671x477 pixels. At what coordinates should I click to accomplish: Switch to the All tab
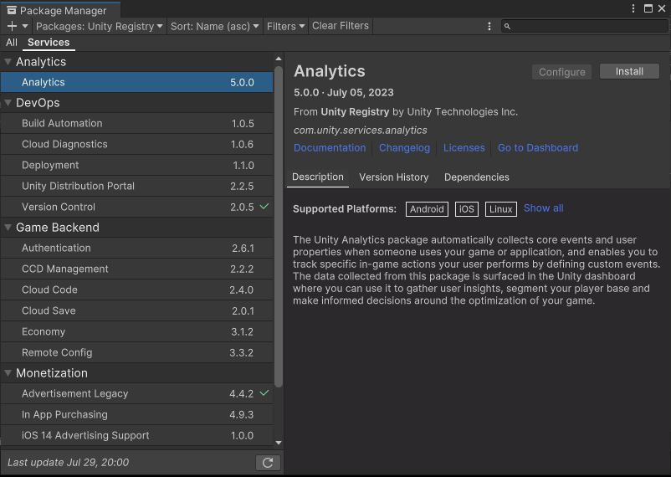pyautogui.click(x=12, y=43)
